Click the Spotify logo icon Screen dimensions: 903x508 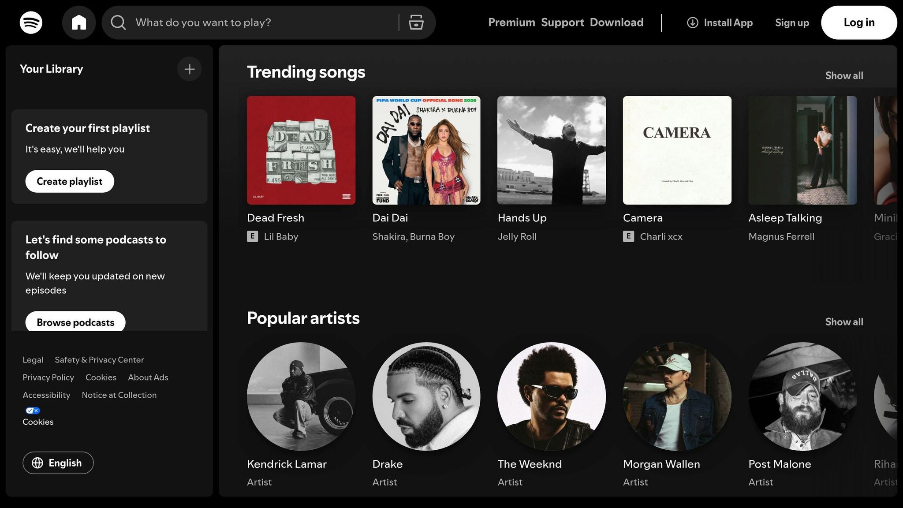click(x=31, y=22)
